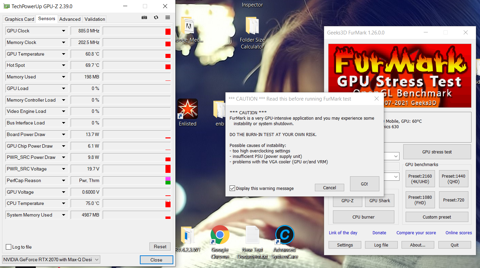Image resolution: width=480 pixels, height=268 pixels.
Task: Expand the GPU Clock sensor dropdown
Action: tap(63, 31)
